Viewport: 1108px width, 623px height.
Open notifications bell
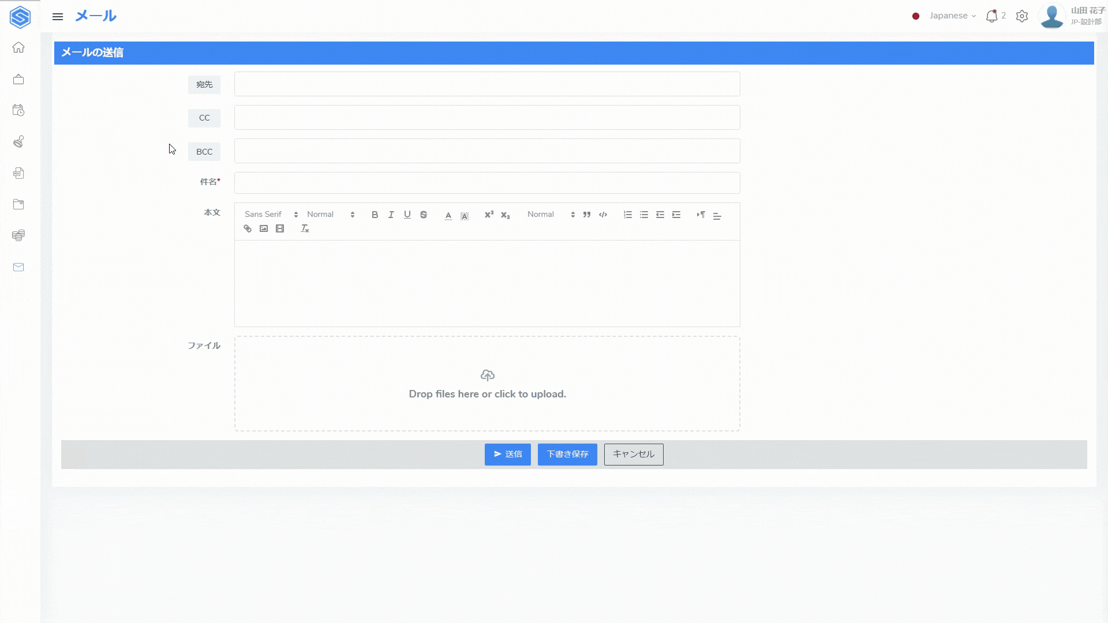991,16
